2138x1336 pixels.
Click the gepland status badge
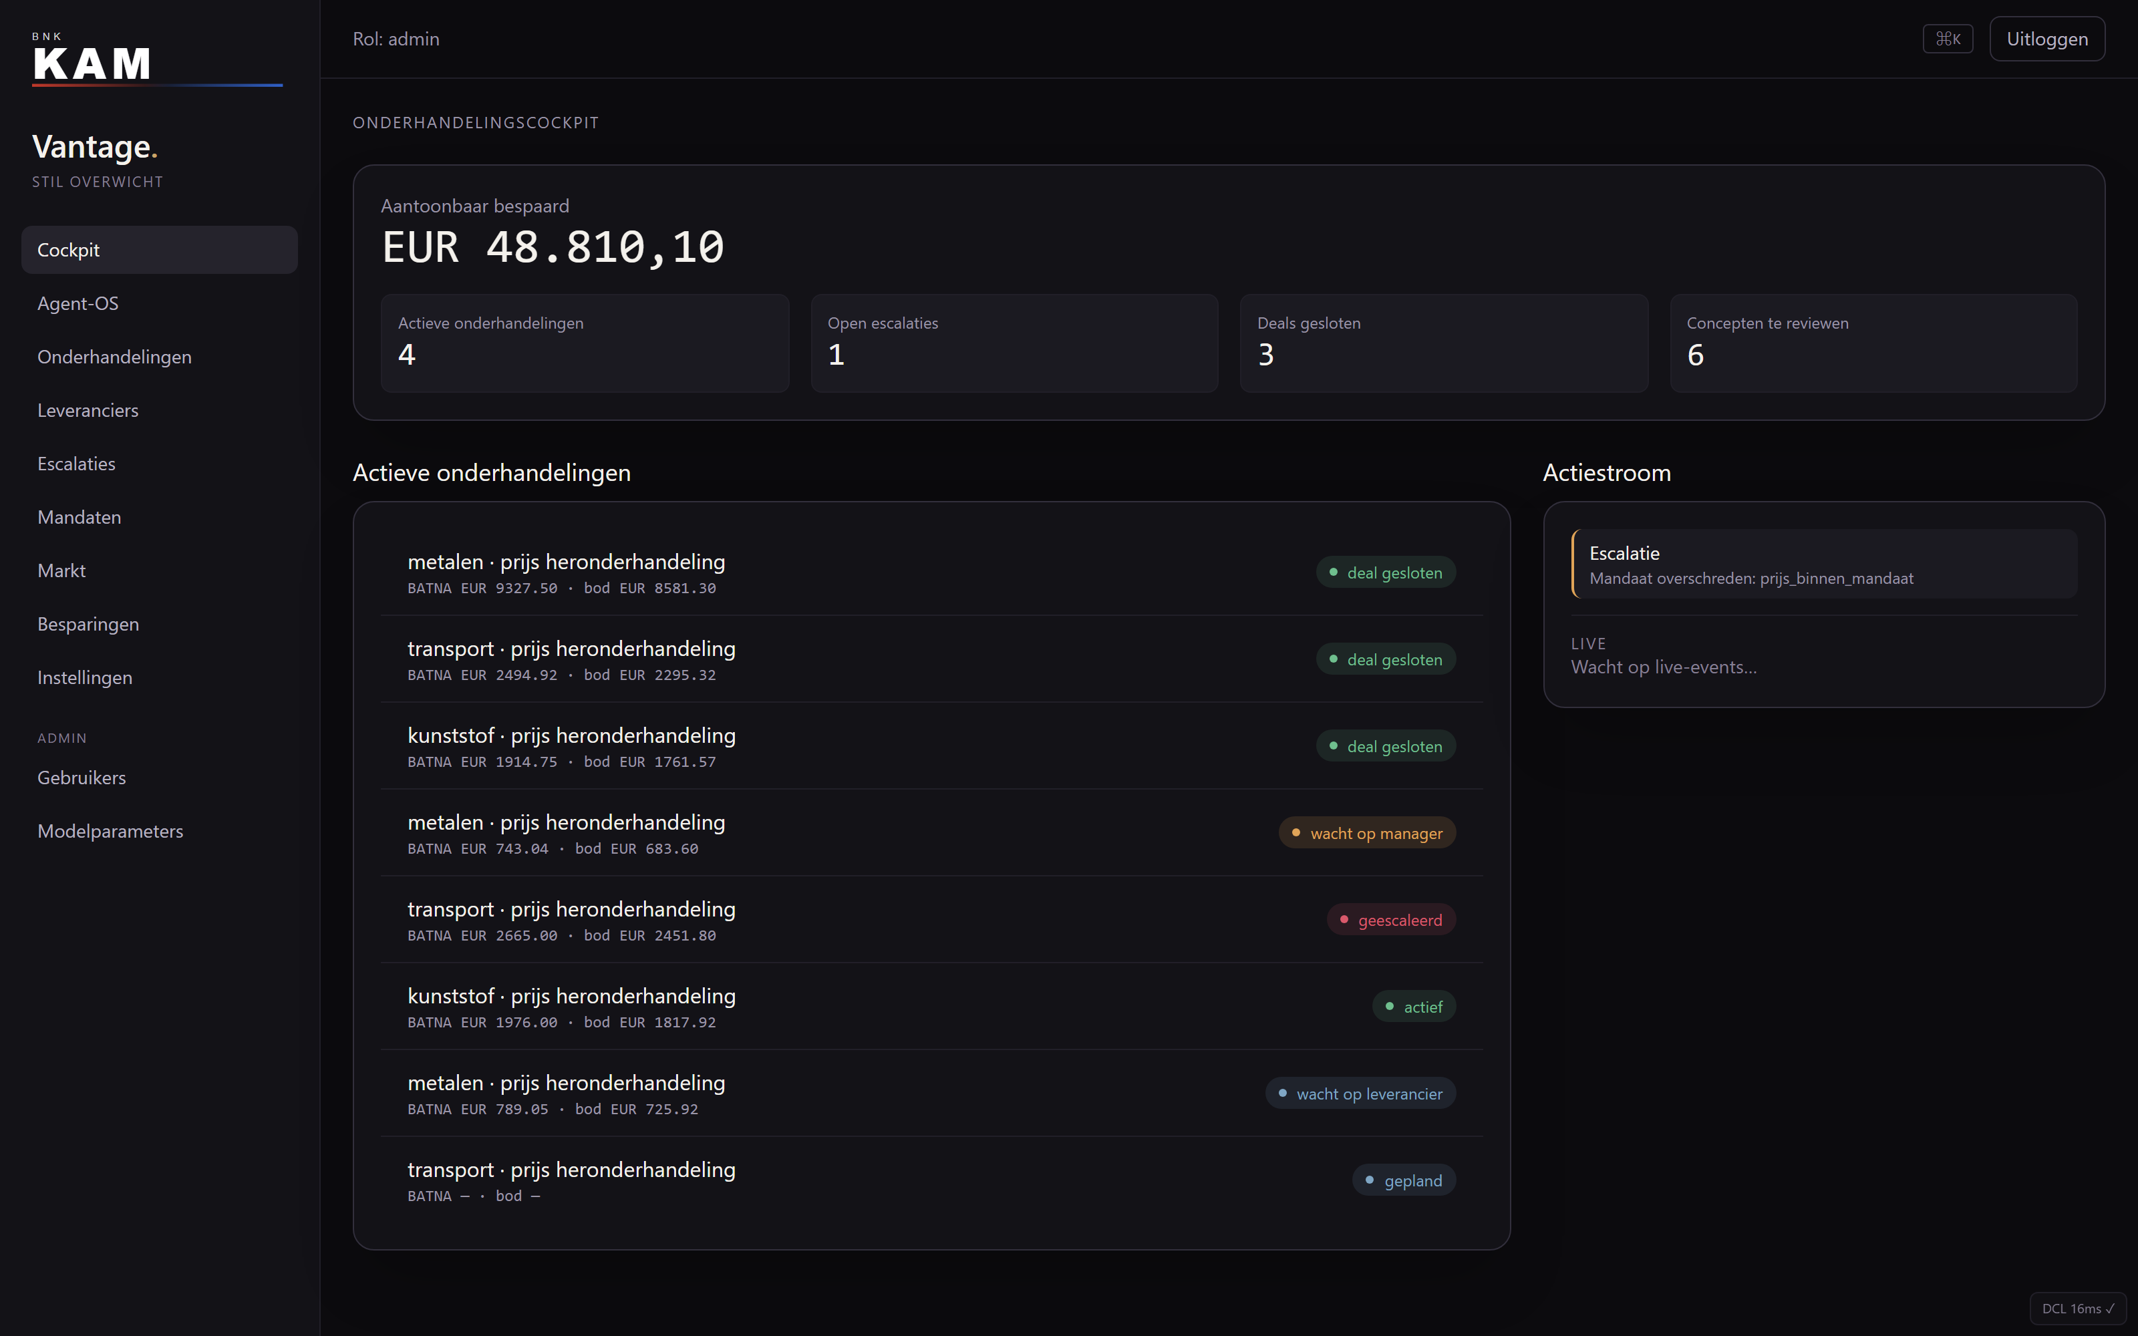tap(1404, 1180)
